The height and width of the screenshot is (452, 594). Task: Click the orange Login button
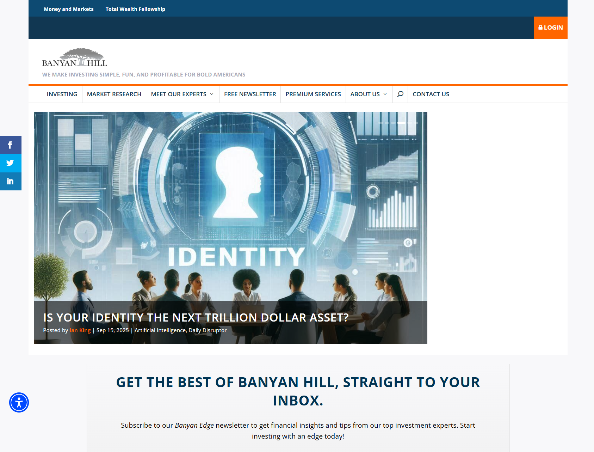[550, 28]
